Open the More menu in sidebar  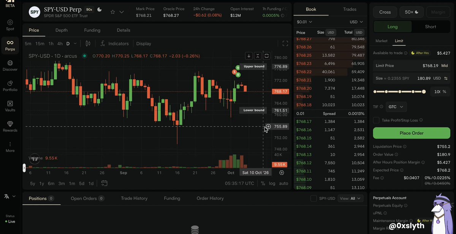tap(10, 147)
